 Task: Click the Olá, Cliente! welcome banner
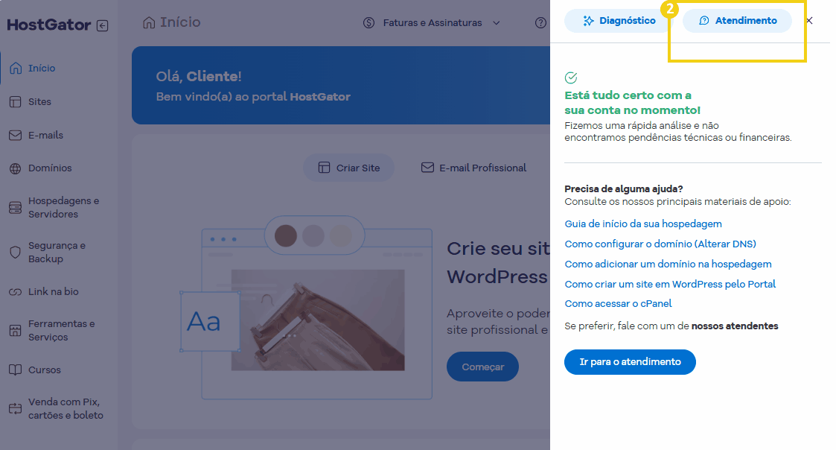tap(341, 86)
